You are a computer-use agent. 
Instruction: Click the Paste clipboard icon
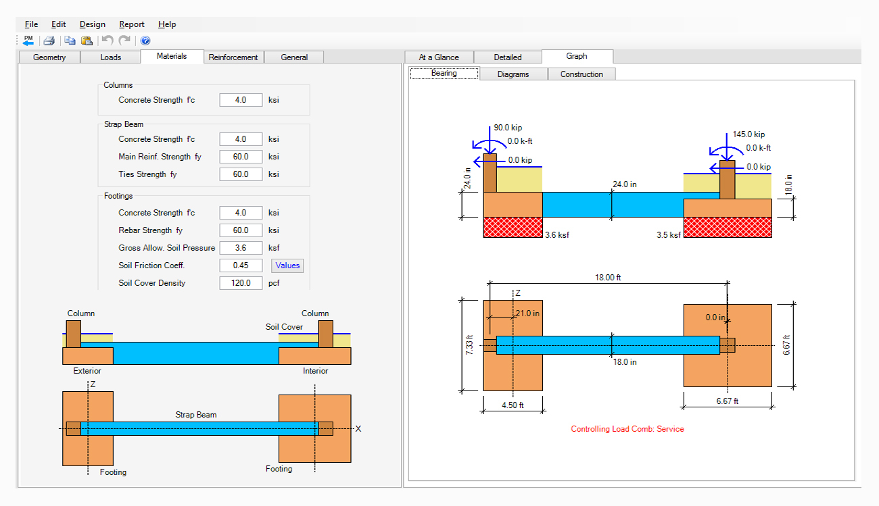87,41
